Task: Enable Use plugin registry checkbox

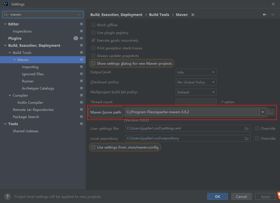Action: tap(93, 33)
